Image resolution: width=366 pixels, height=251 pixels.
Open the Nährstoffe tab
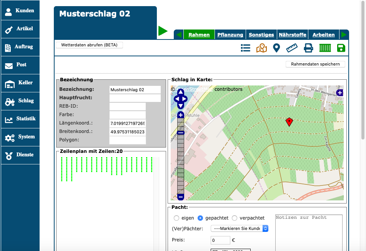coord(292,34)
